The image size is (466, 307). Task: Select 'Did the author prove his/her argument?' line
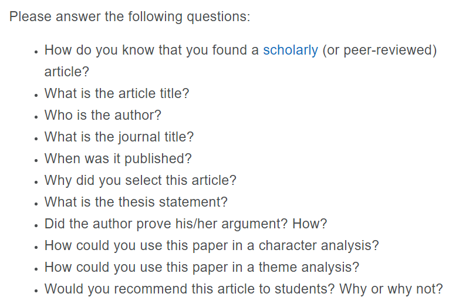(185, 224)
